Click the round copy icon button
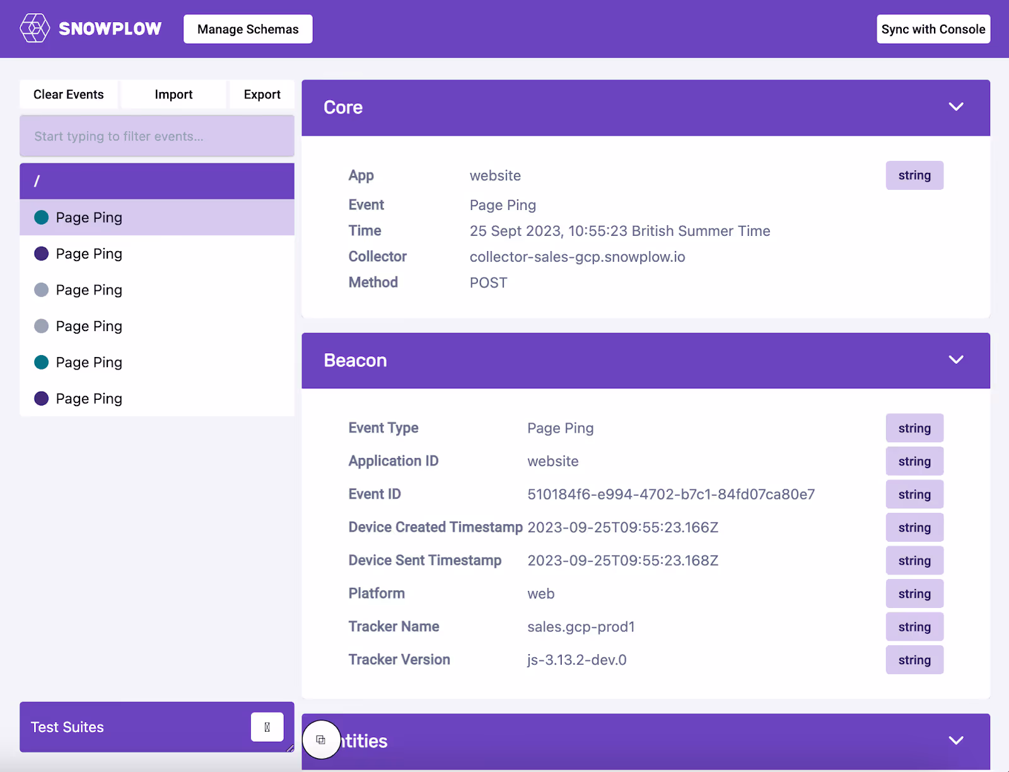This screenshot has width=1009, height=772. (321, 740)
